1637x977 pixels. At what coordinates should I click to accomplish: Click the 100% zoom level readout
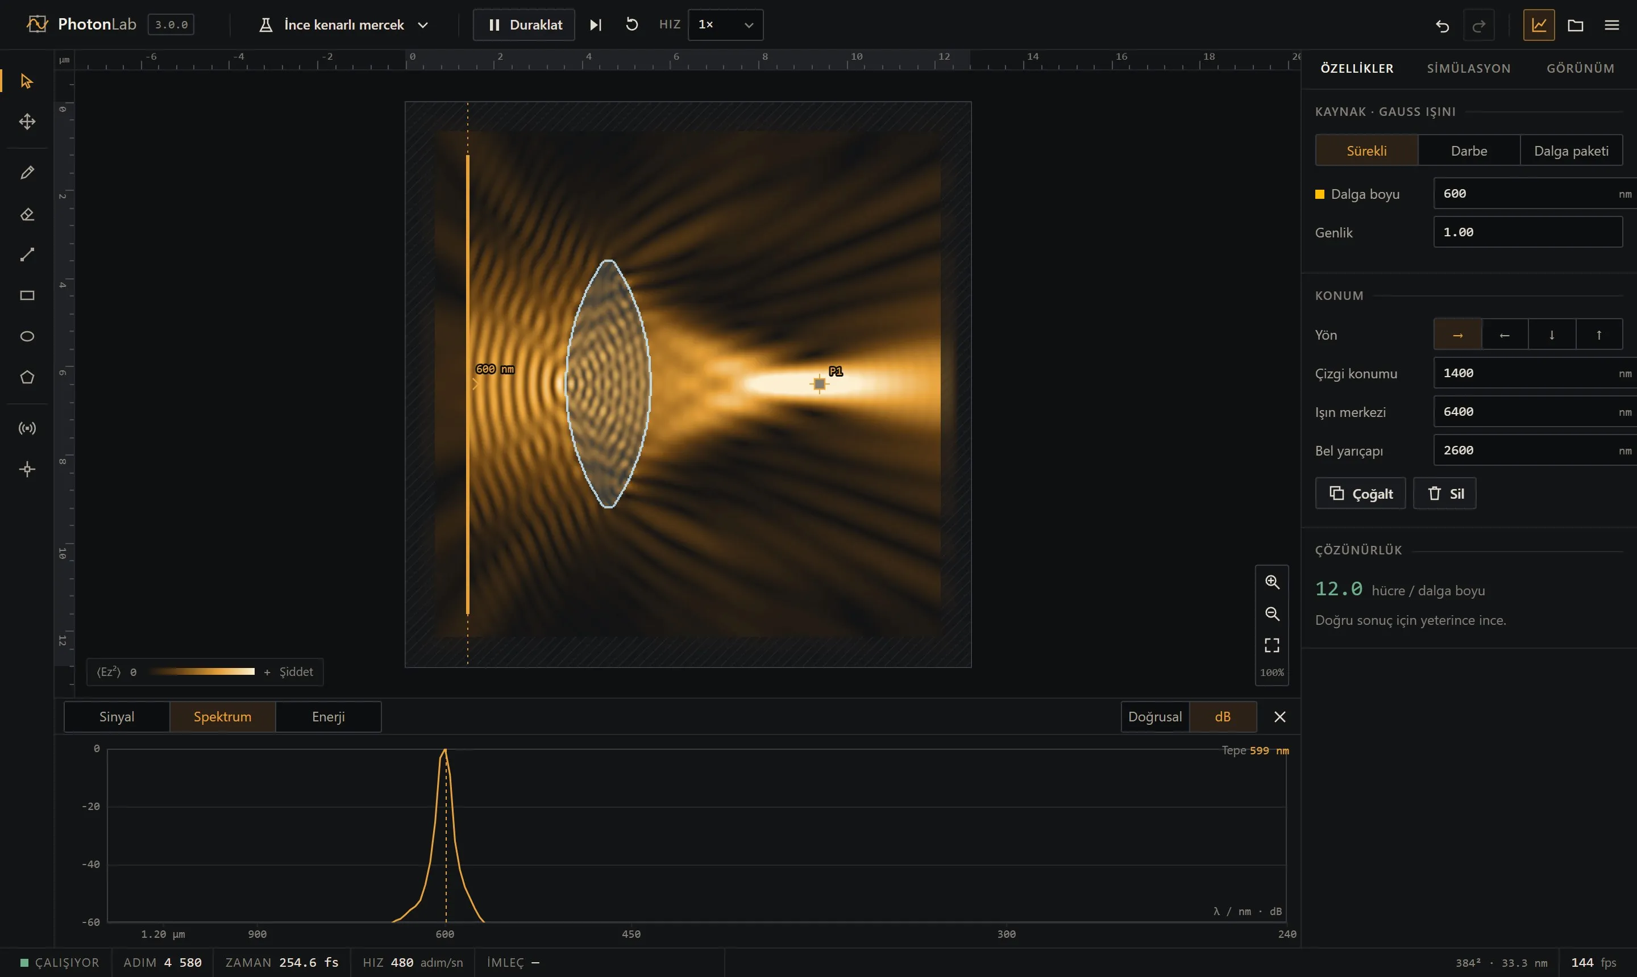point(1272,673)
